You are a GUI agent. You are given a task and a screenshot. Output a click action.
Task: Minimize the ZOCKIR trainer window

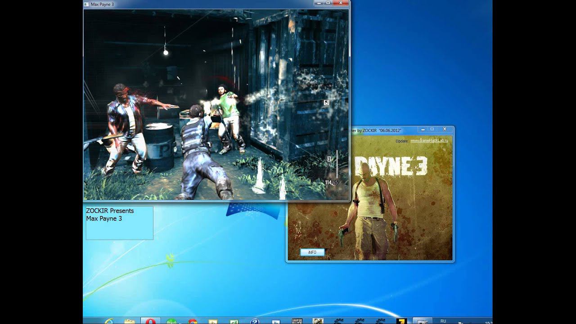(422, 130)
